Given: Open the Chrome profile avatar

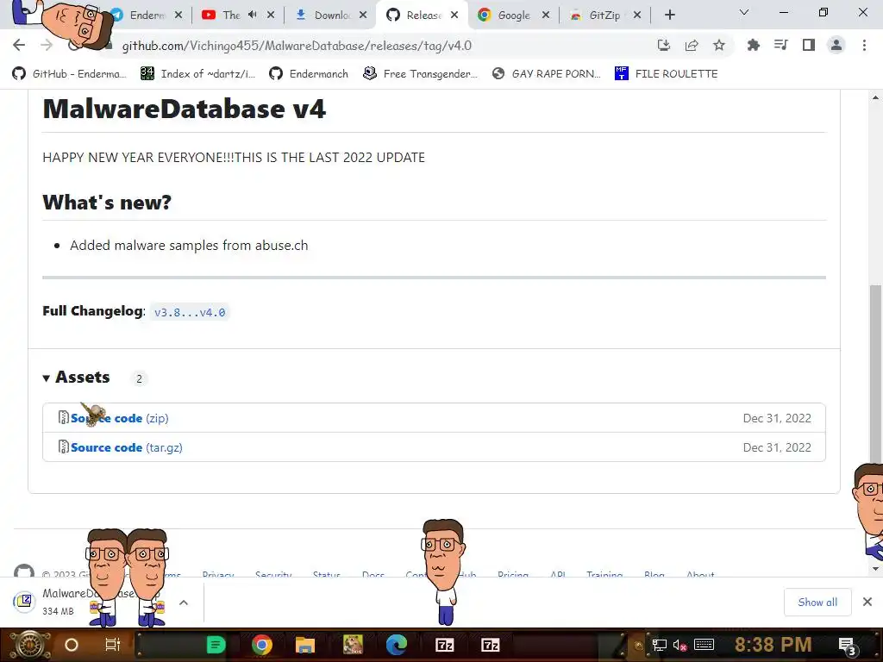Looking at the screenshot, I should coord(836,45).
